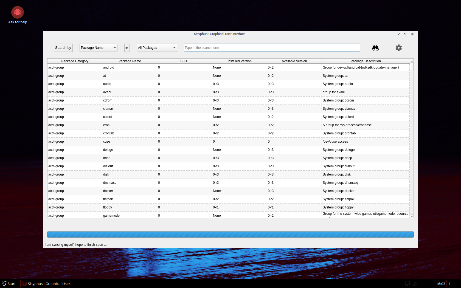Focus the search term input field
Image resolution: width=461 pixels, height=288 pixels.
point(272,48)
